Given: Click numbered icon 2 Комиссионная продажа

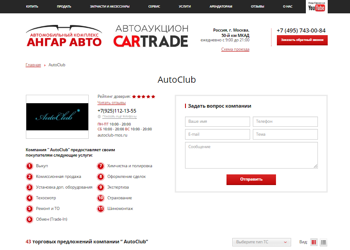Looking at the screenshot, I should [x=29, y=177].
